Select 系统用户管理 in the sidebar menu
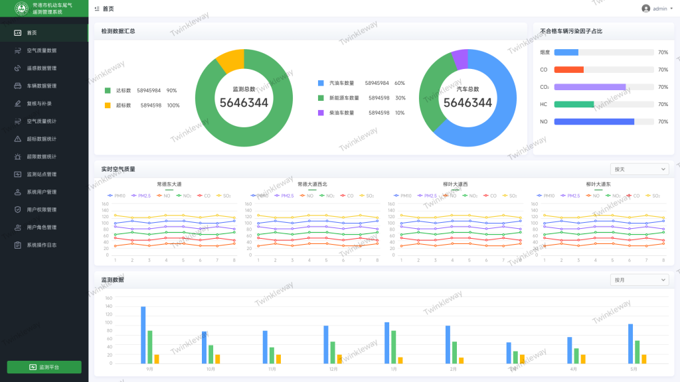 click(x=41, y=192)
